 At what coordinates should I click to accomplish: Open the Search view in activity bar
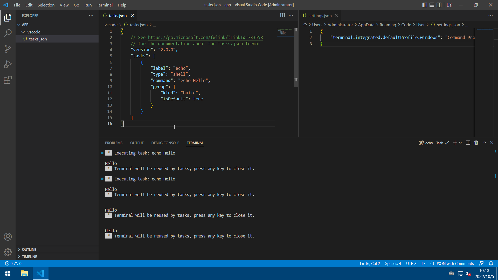(8, 33)
